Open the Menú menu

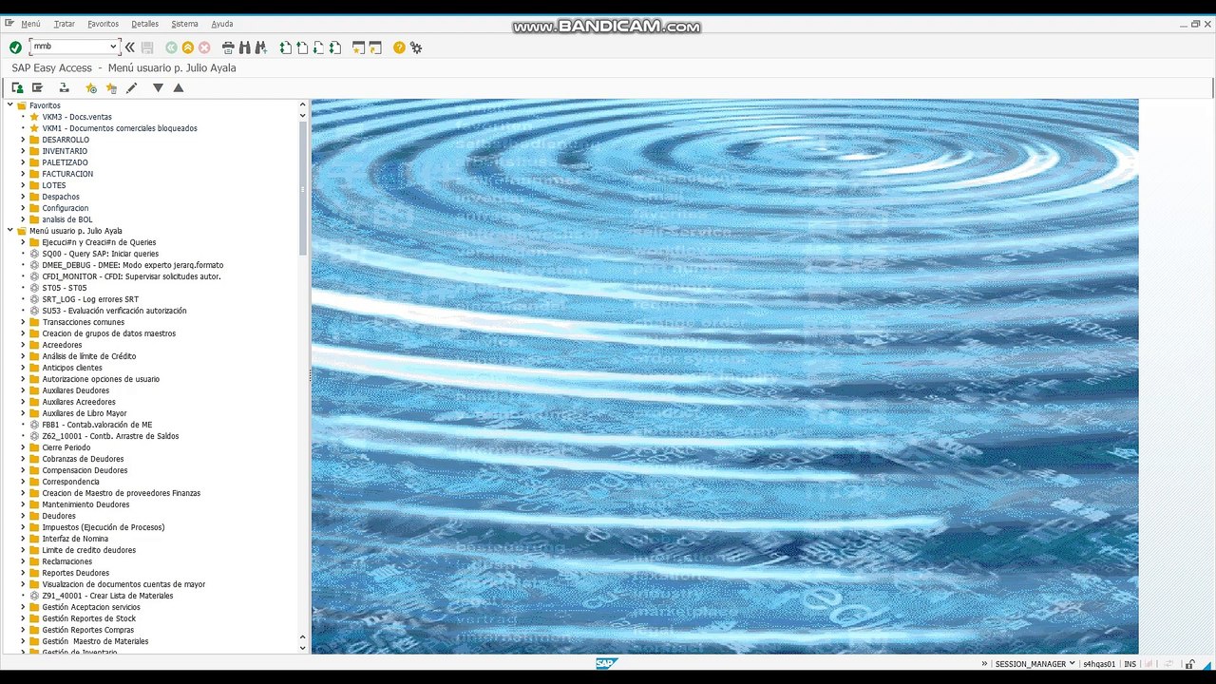tap(30, 24)
